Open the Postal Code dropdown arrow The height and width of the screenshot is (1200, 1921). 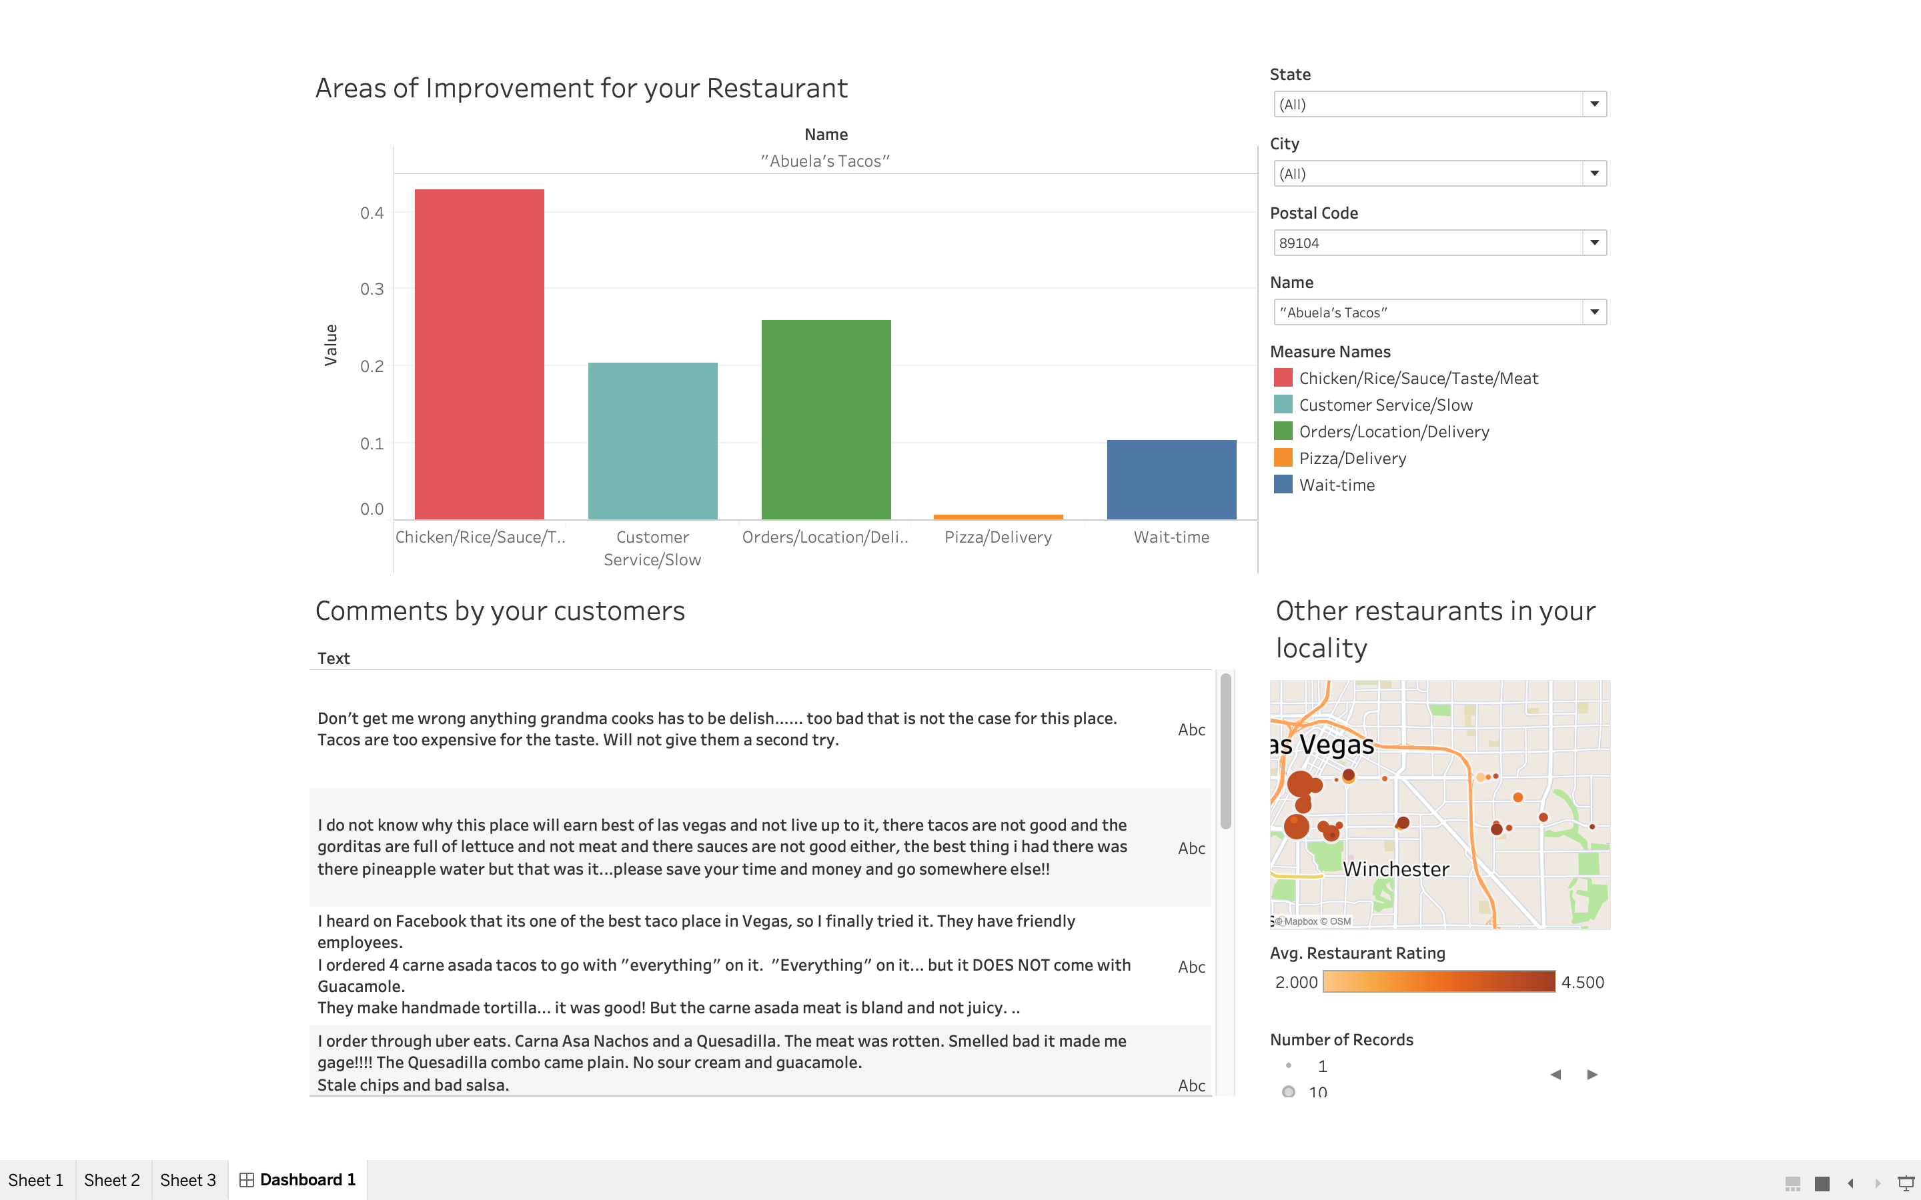[1594, 243]
